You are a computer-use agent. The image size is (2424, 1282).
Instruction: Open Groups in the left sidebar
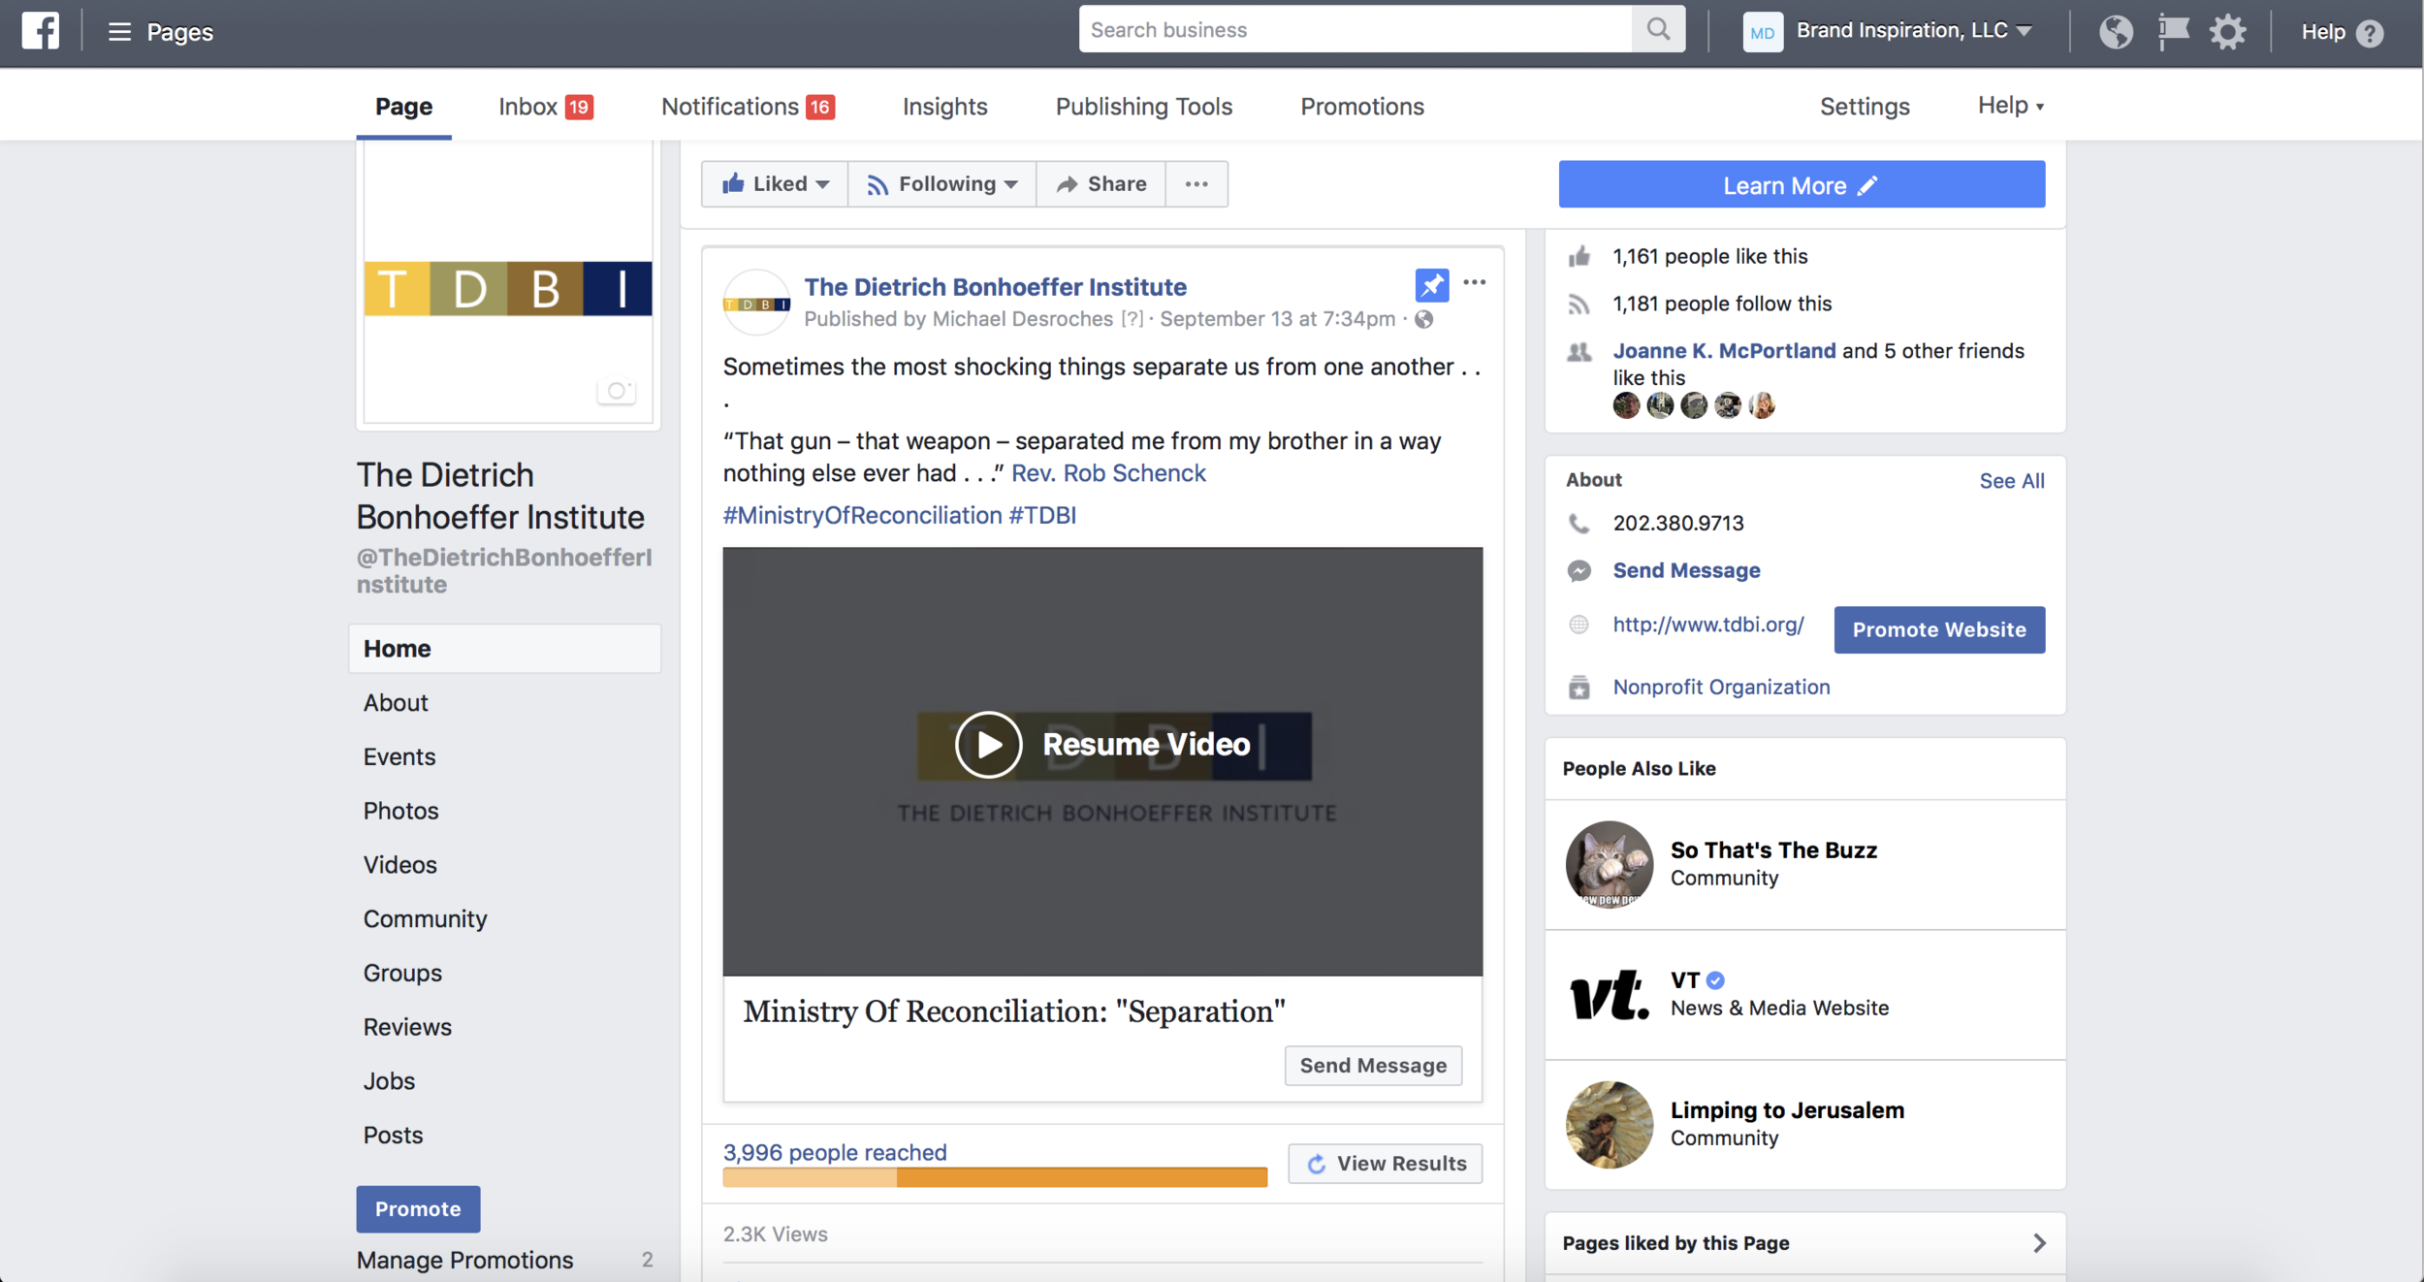tap(402, 974)
